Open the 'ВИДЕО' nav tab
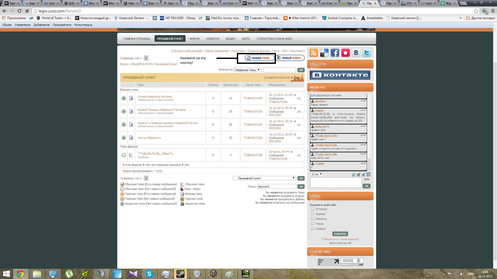Screen dimensions: 497x279 (x=230, y=39)
